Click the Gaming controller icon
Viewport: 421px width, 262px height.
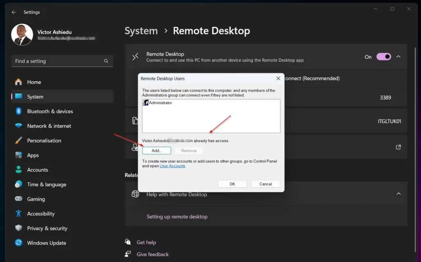tap(19, 199)
